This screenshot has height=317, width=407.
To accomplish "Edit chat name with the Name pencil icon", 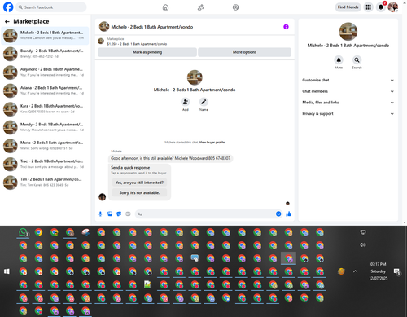I will (x=203, y=102).
